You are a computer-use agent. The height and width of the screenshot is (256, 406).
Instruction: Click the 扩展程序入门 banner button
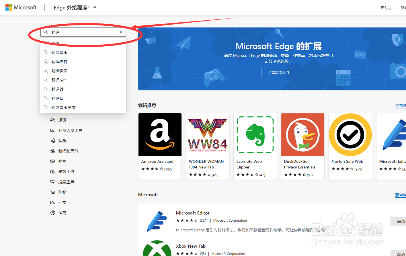[279, 73]
